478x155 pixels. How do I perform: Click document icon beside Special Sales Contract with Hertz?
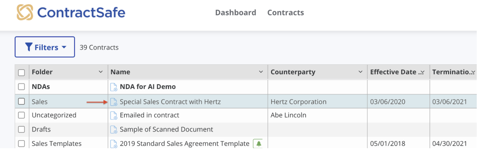click(114, 102)
